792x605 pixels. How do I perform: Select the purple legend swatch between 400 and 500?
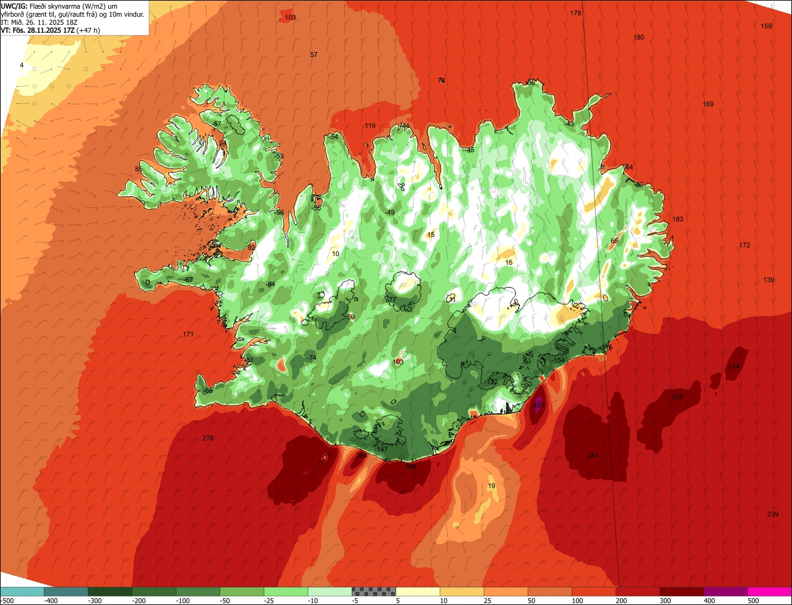[726, 591]
